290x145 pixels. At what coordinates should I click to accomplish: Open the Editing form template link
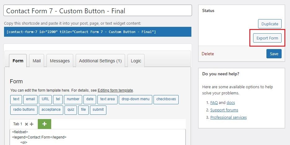point(115,90)
